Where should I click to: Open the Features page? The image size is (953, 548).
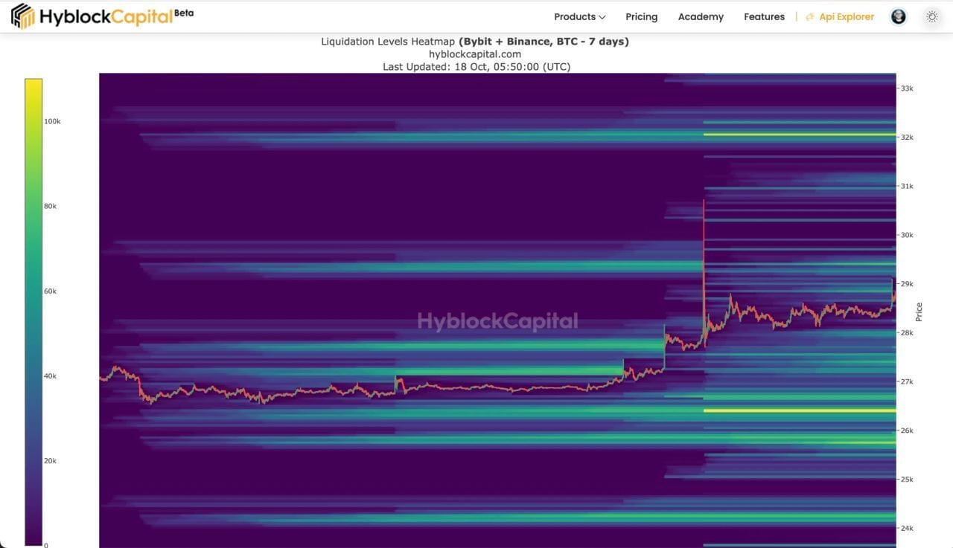(764, 16)
